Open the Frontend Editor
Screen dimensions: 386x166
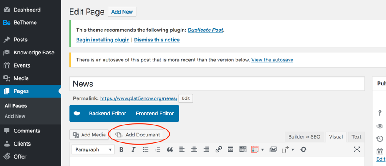click(x=155, y=114)
